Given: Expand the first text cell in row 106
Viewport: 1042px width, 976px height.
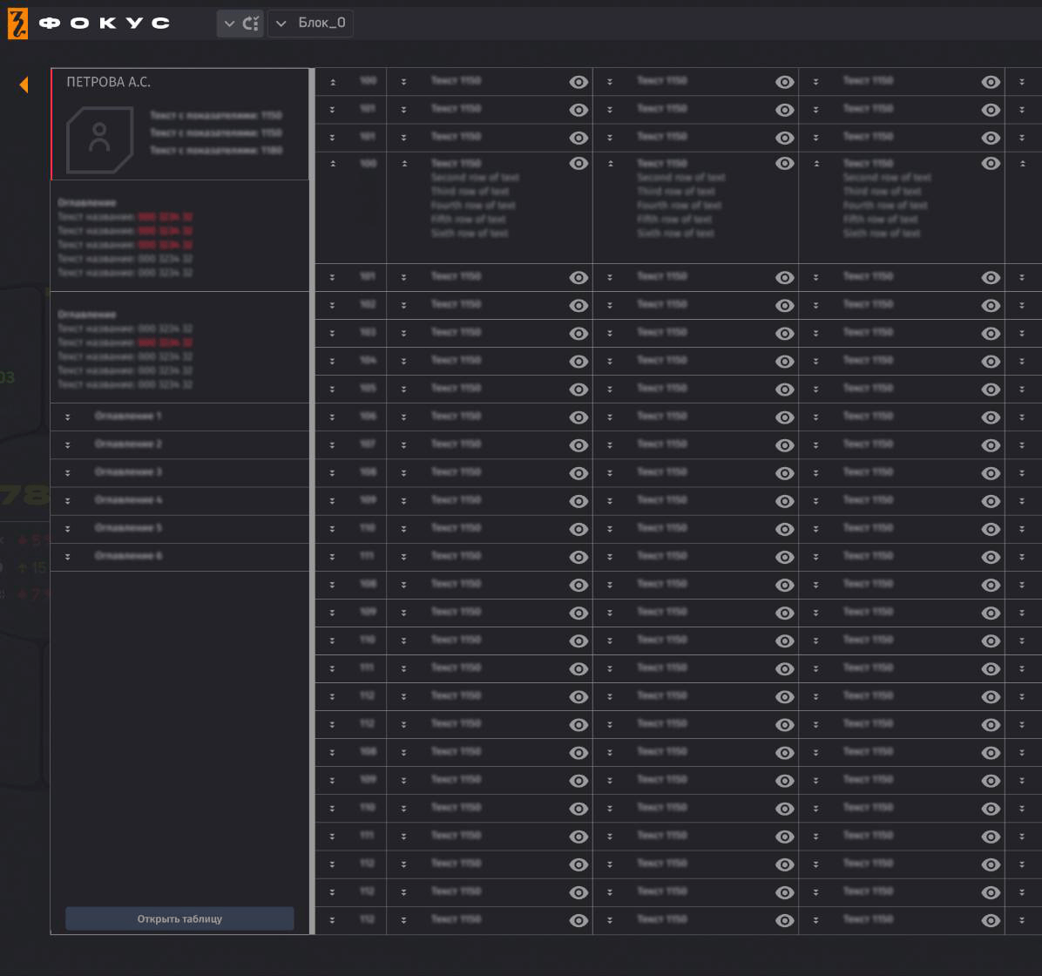Looking at the screenshot, I should pyautogui.click(x=404, y=417).
